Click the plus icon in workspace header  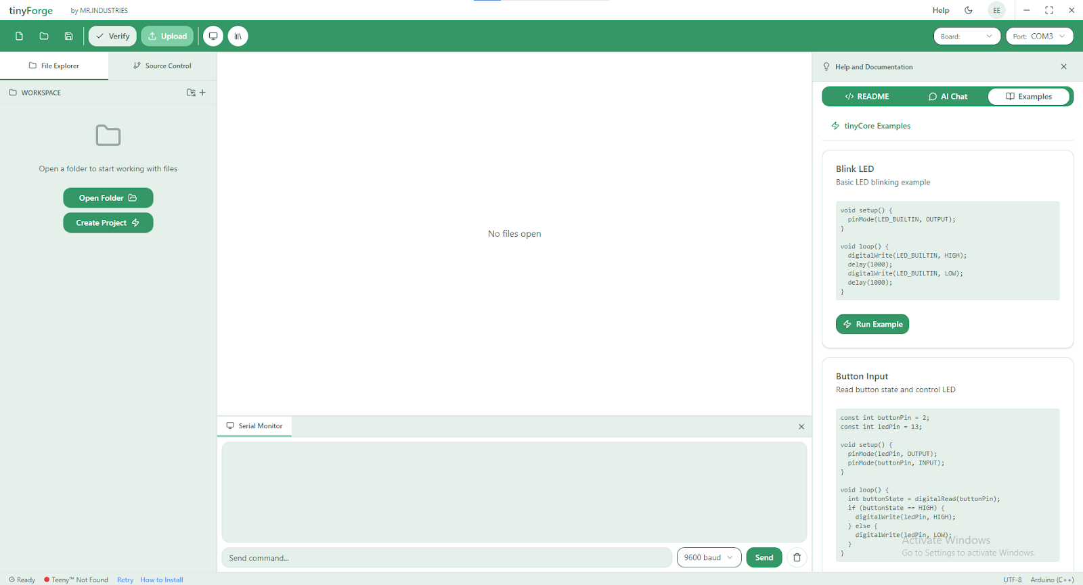[x=202, y=93]
